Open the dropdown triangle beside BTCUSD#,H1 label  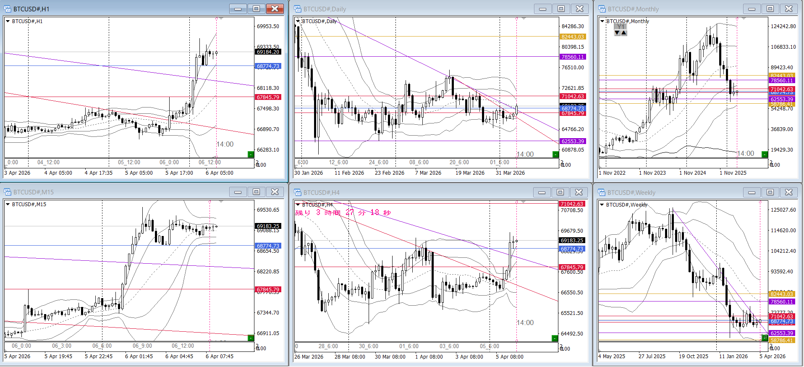[x=8, y=21]
